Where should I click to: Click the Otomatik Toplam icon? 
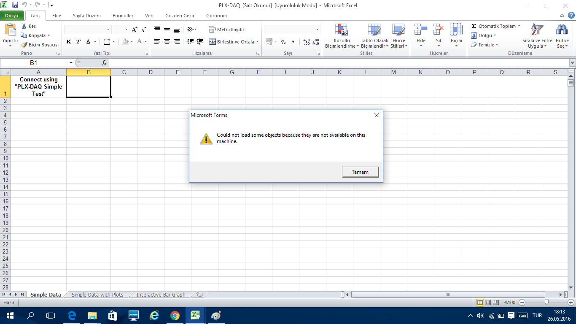[476, 26]
